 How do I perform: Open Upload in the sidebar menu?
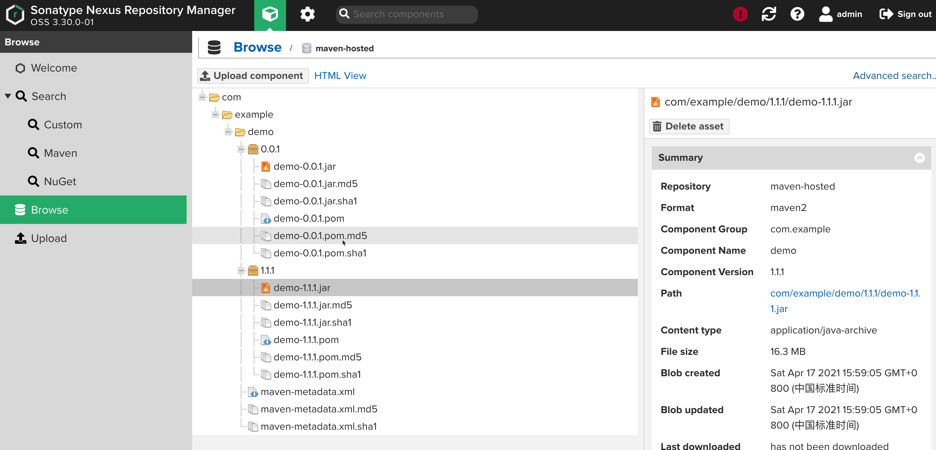pos(49,238)
